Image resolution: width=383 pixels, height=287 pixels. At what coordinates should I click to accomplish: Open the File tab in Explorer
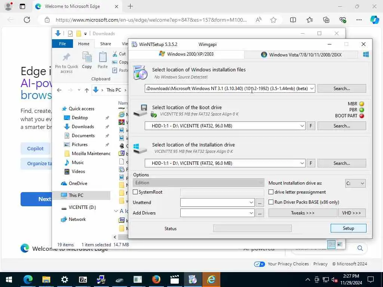(62, 44)
